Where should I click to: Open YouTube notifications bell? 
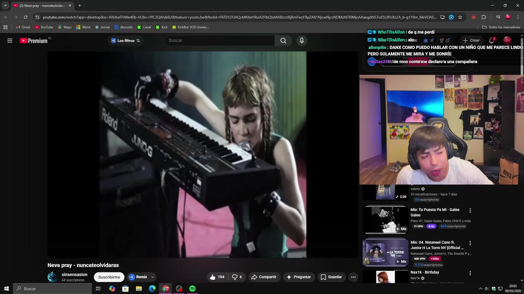(x=492, y=40)
